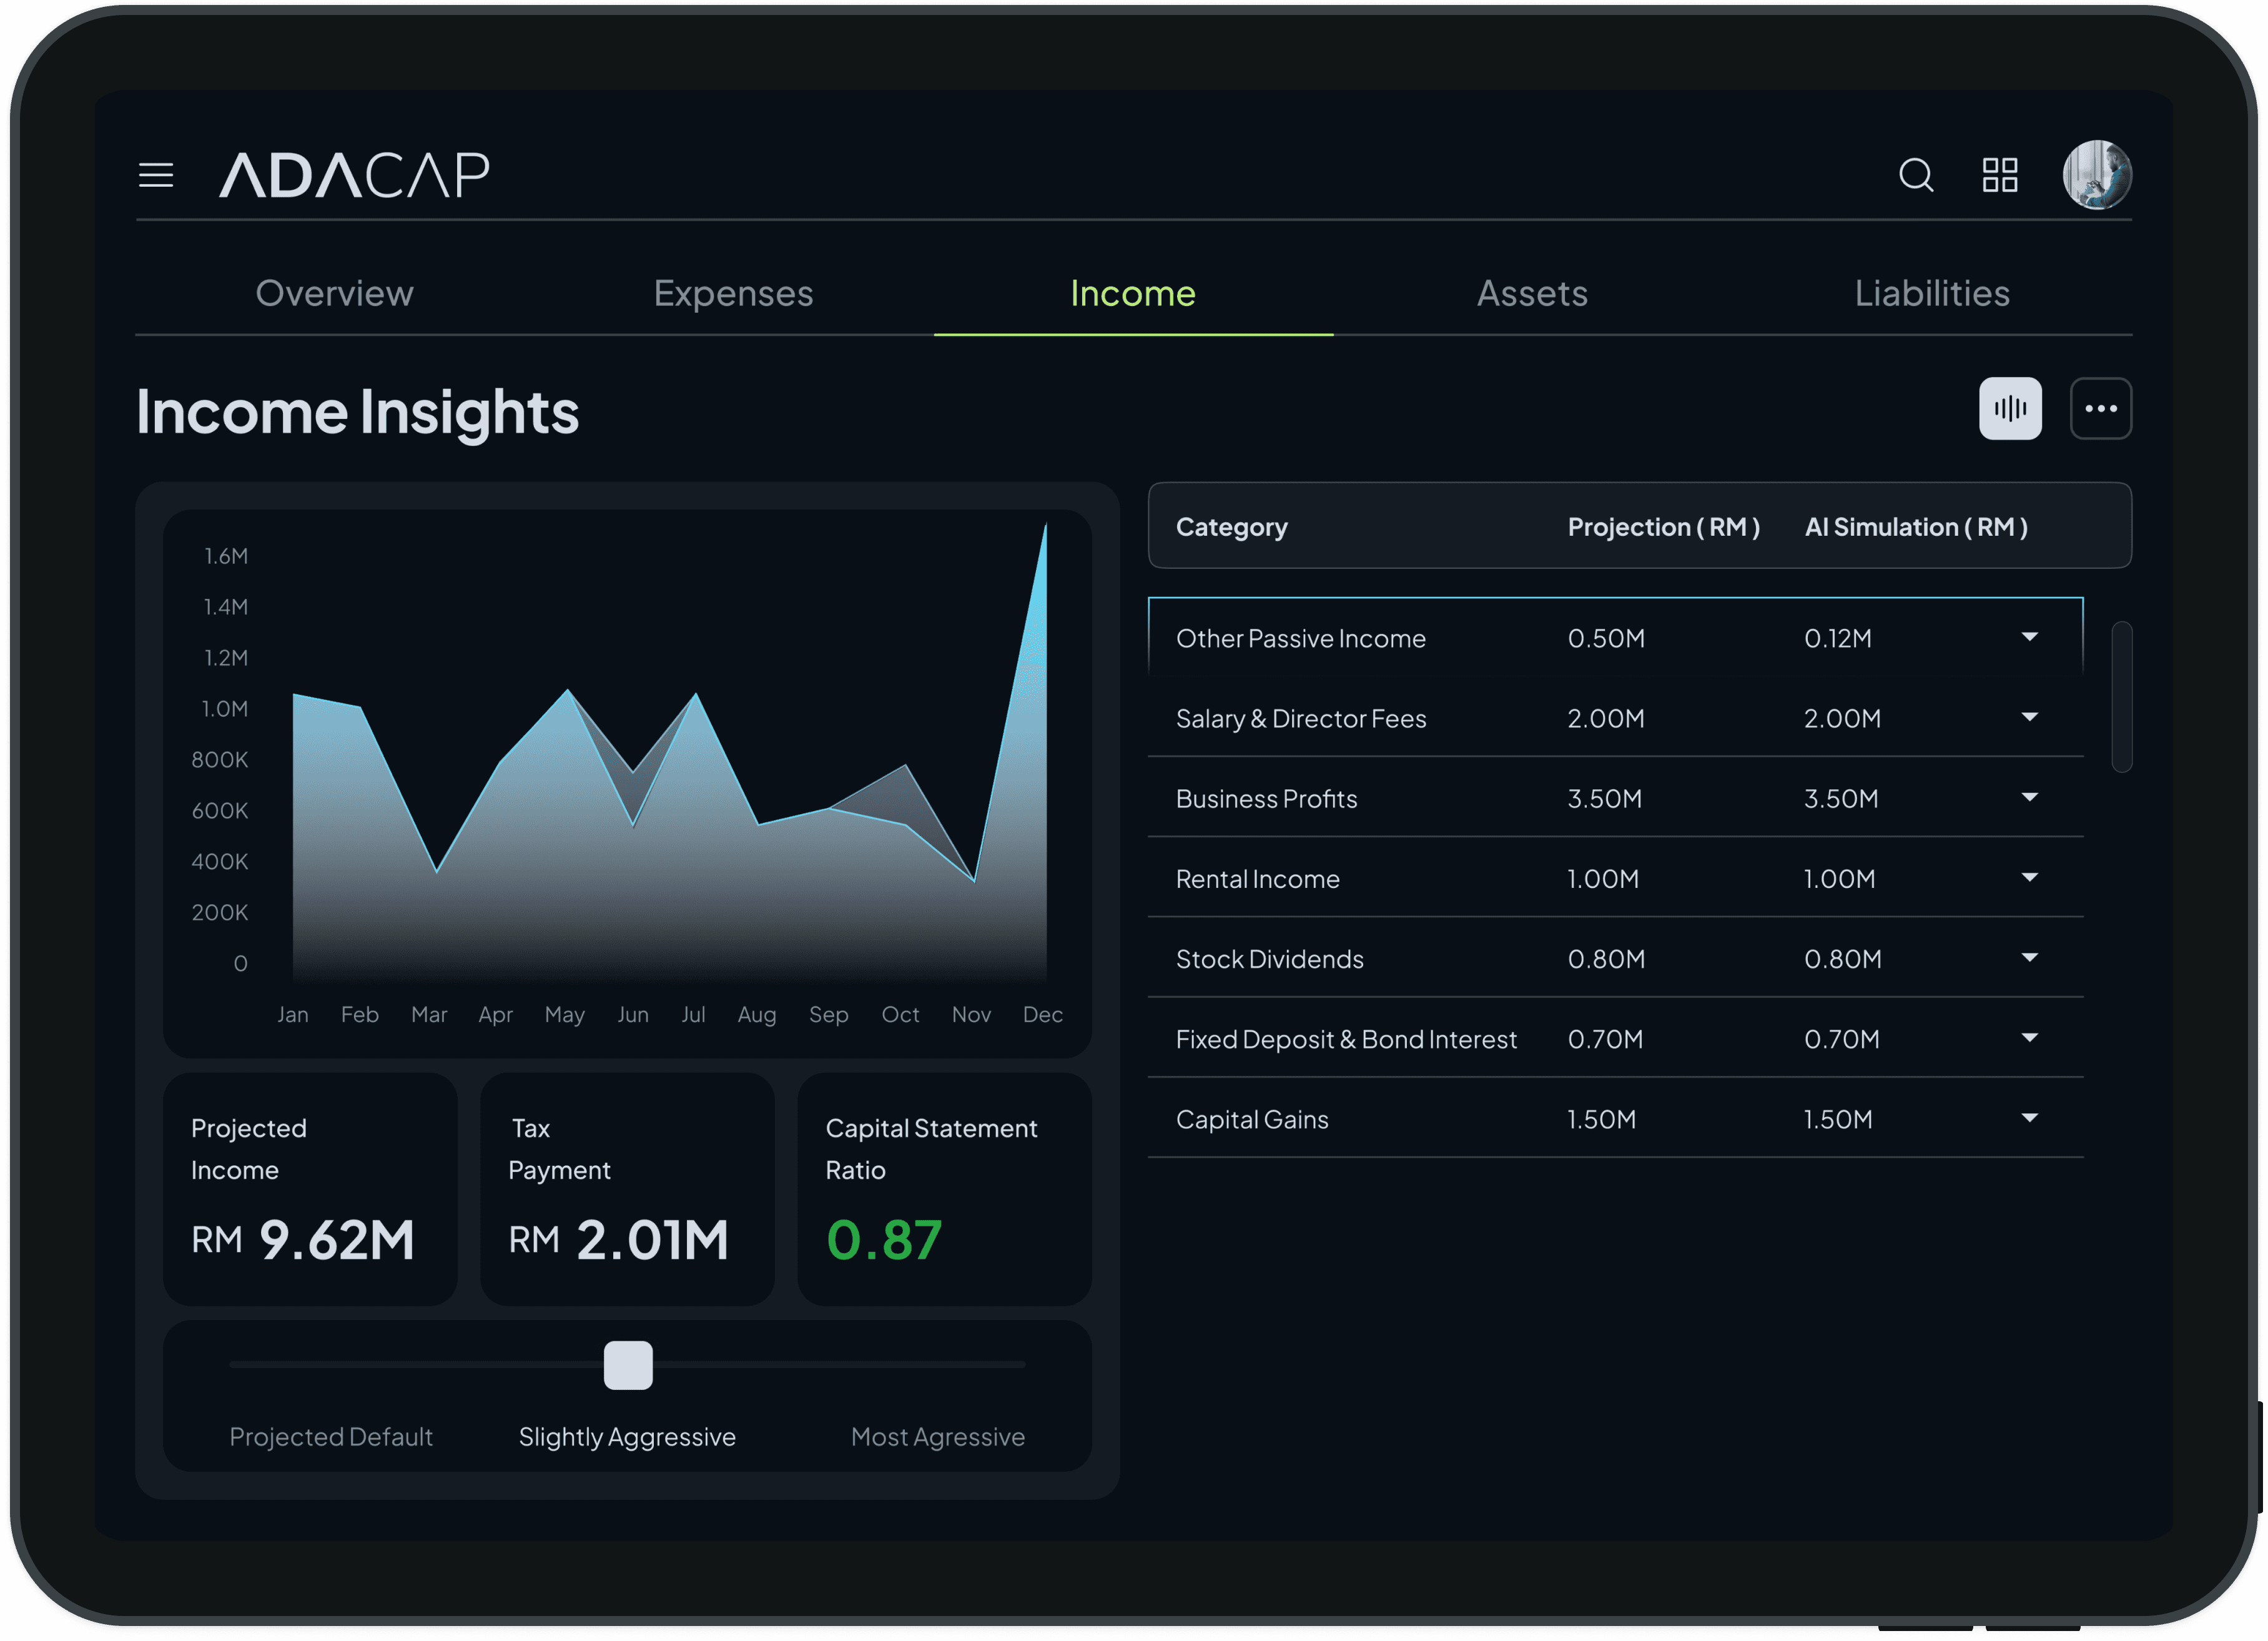2268x1641 pixels.
Task: Click the user profile avatar
Action: point(2096,175)
